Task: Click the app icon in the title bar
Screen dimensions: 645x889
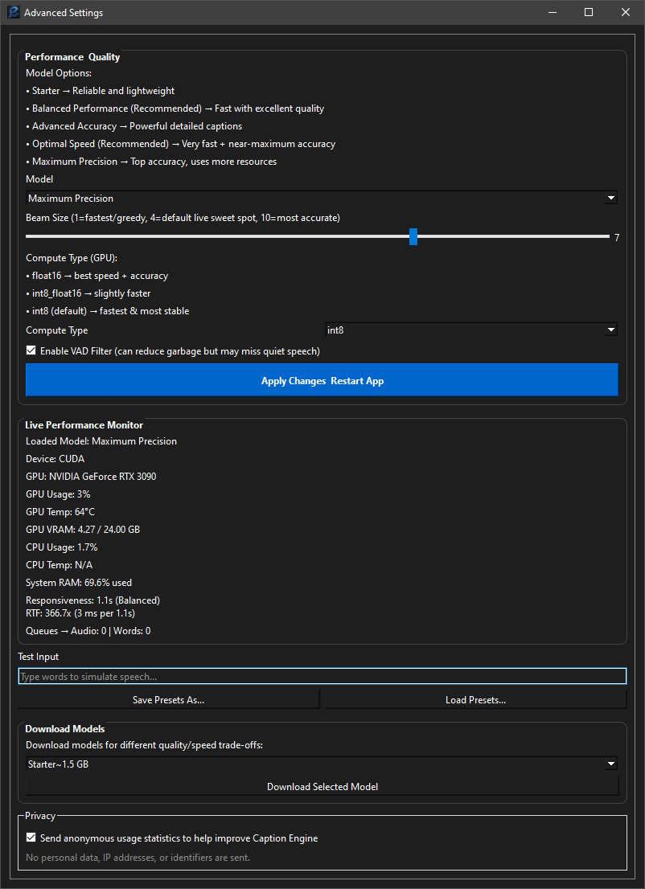Action: [11, 12]
